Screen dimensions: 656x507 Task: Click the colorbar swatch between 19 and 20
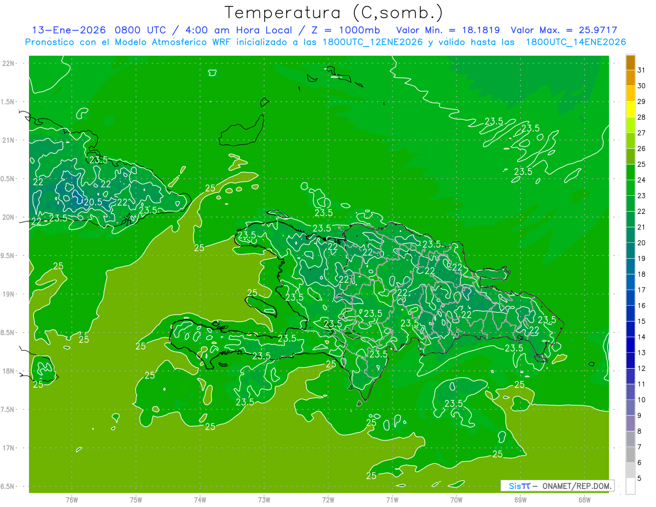(x=630, y=250)
